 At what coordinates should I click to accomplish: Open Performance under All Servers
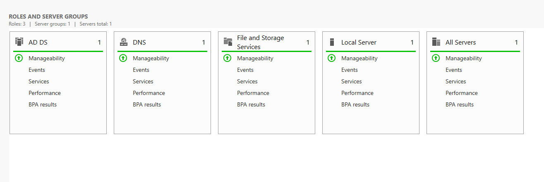click(462, 93)
